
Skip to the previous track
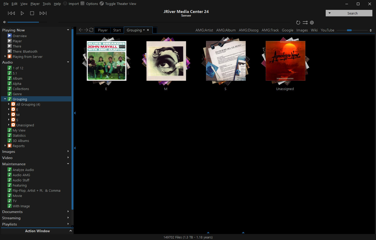11,13
